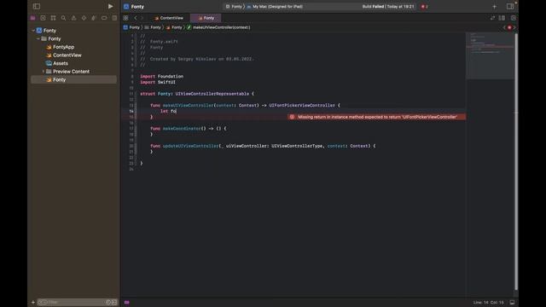The height and width of the screenshot is (307, 546).
Task: Choose My Mac run destination
Action: tap(275, 6)
